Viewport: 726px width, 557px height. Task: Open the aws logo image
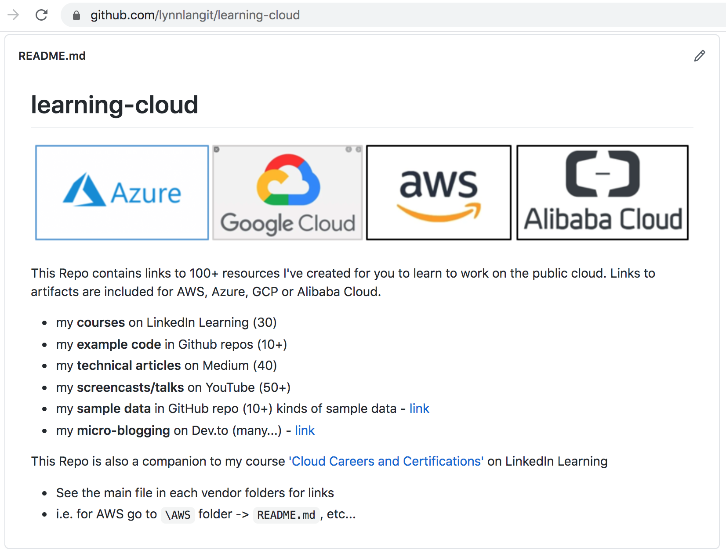coord(439,193)
